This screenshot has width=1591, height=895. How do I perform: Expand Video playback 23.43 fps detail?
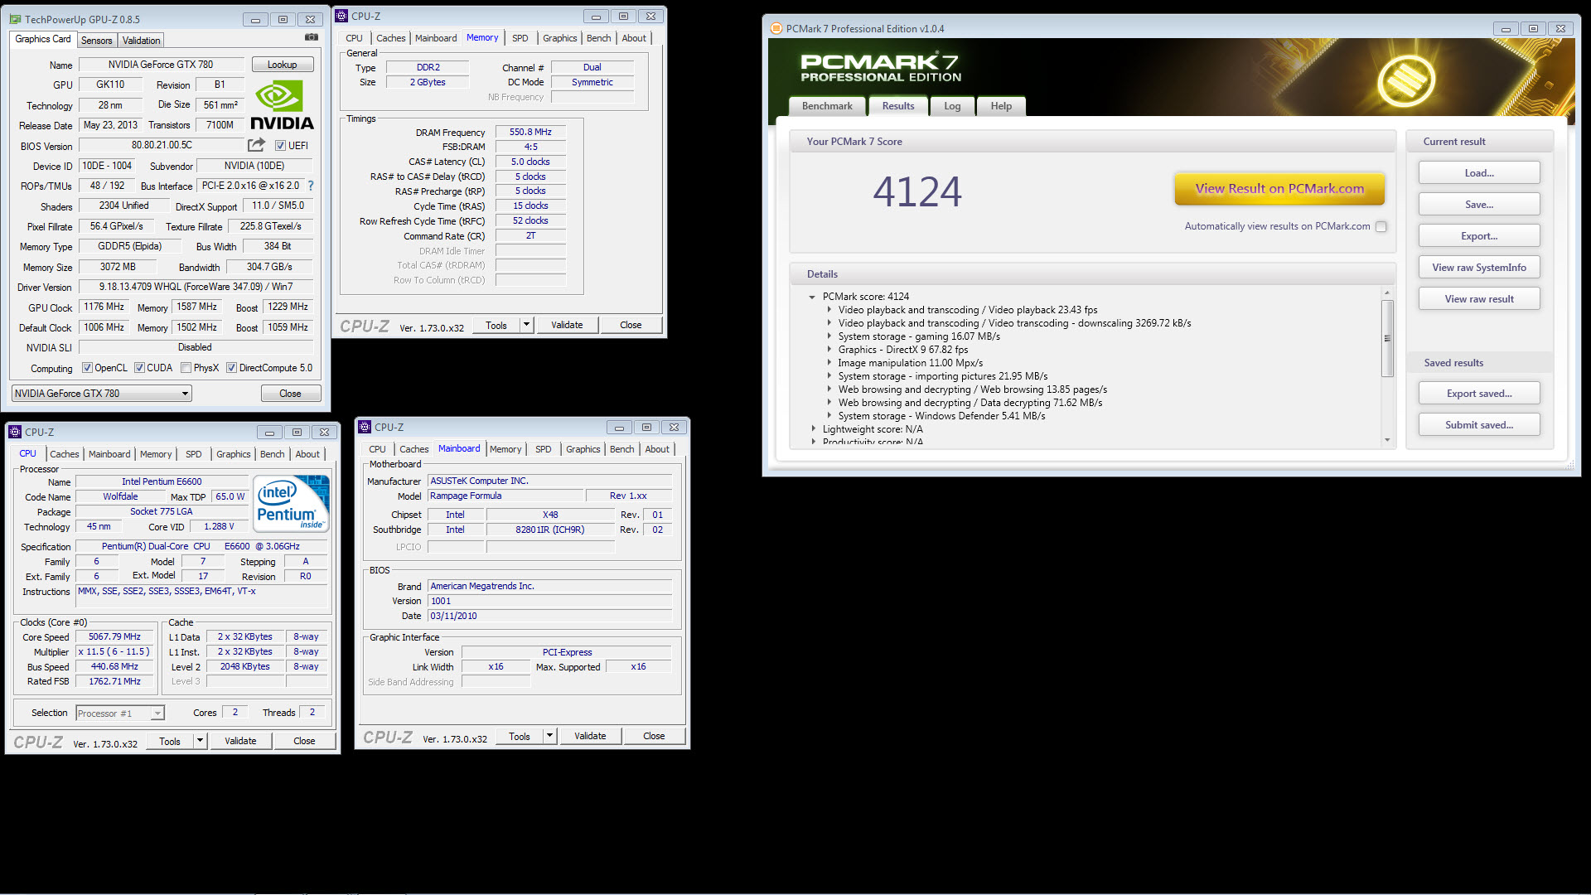tap(829, 310)
